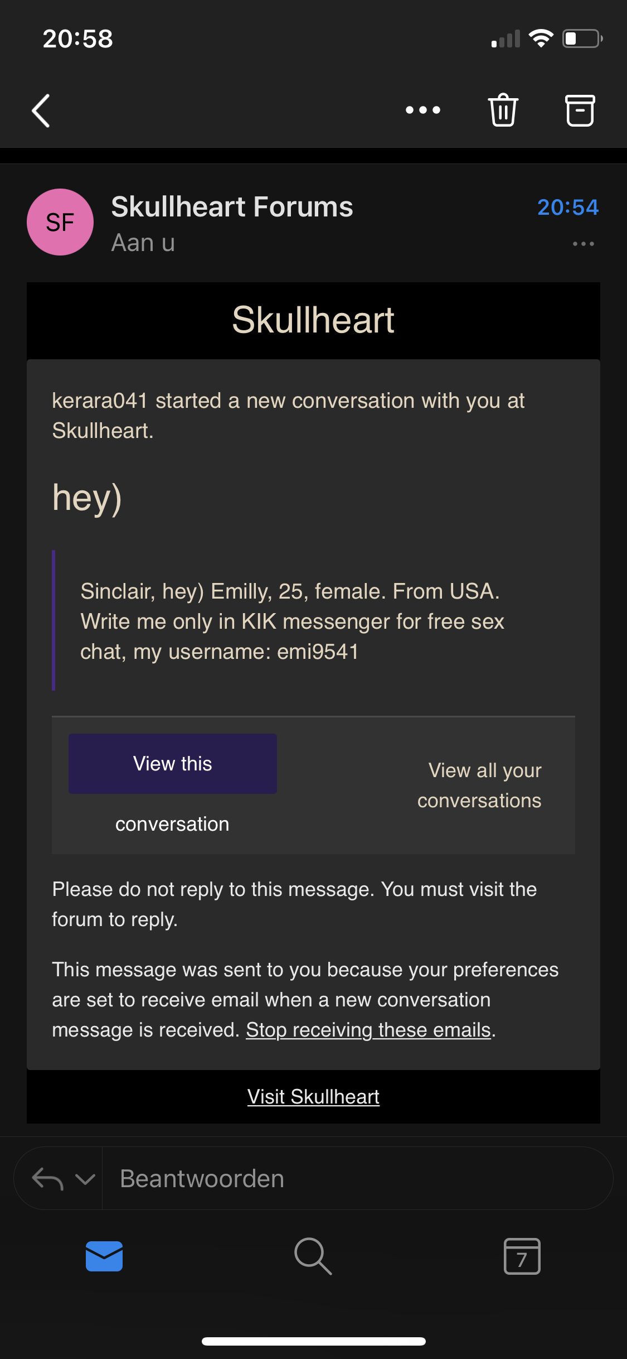The width and height of the screenshot is (627, 1359).
Task: Tap the back arrow to leave email
Action: 41,110
